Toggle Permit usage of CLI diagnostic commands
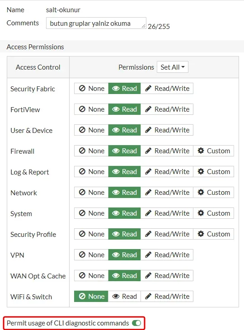The height and width of the screenshot is (330, 244). [x=136, y=323]
